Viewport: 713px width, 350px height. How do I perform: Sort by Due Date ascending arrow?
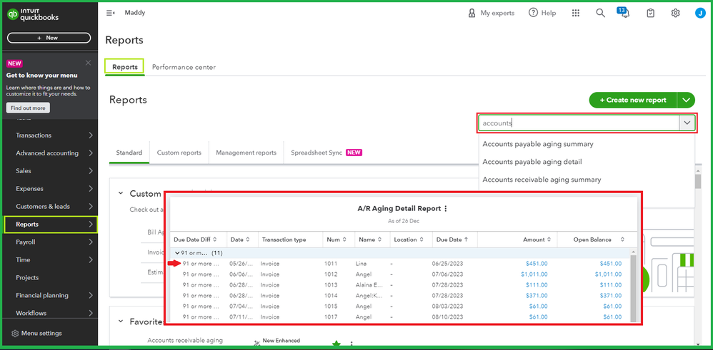[466, 240]
